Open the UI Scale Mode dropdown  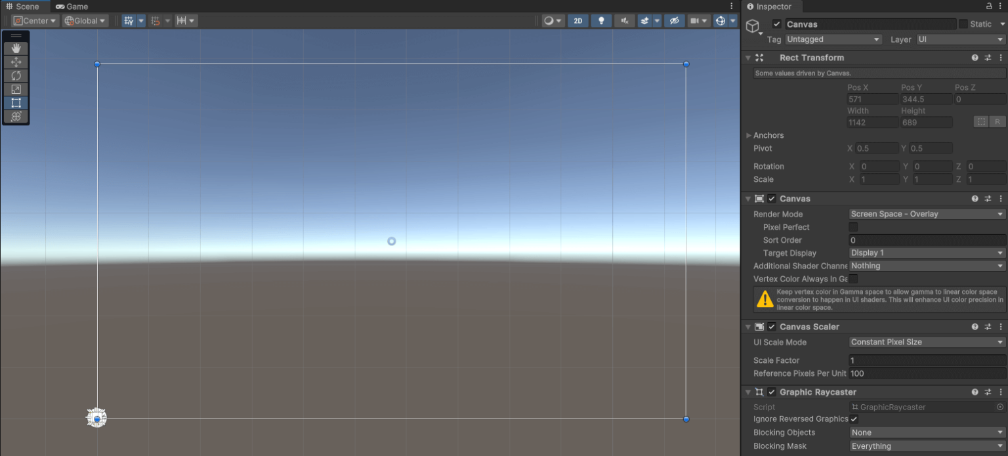tap(927, 342)
